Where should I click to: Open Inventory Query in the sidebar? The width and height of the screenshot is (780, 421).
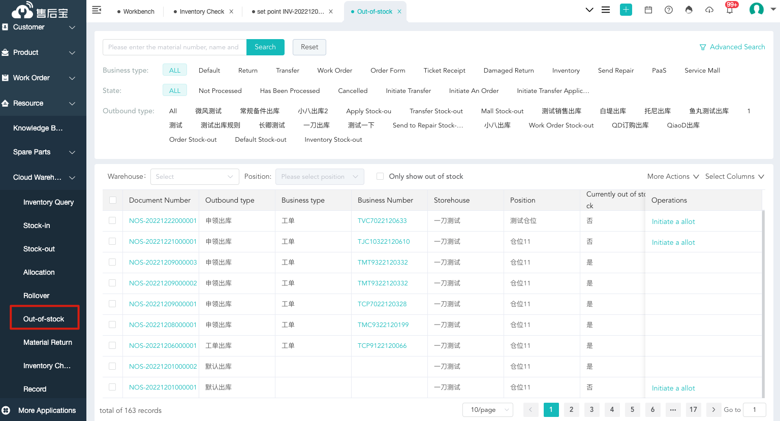49,202
